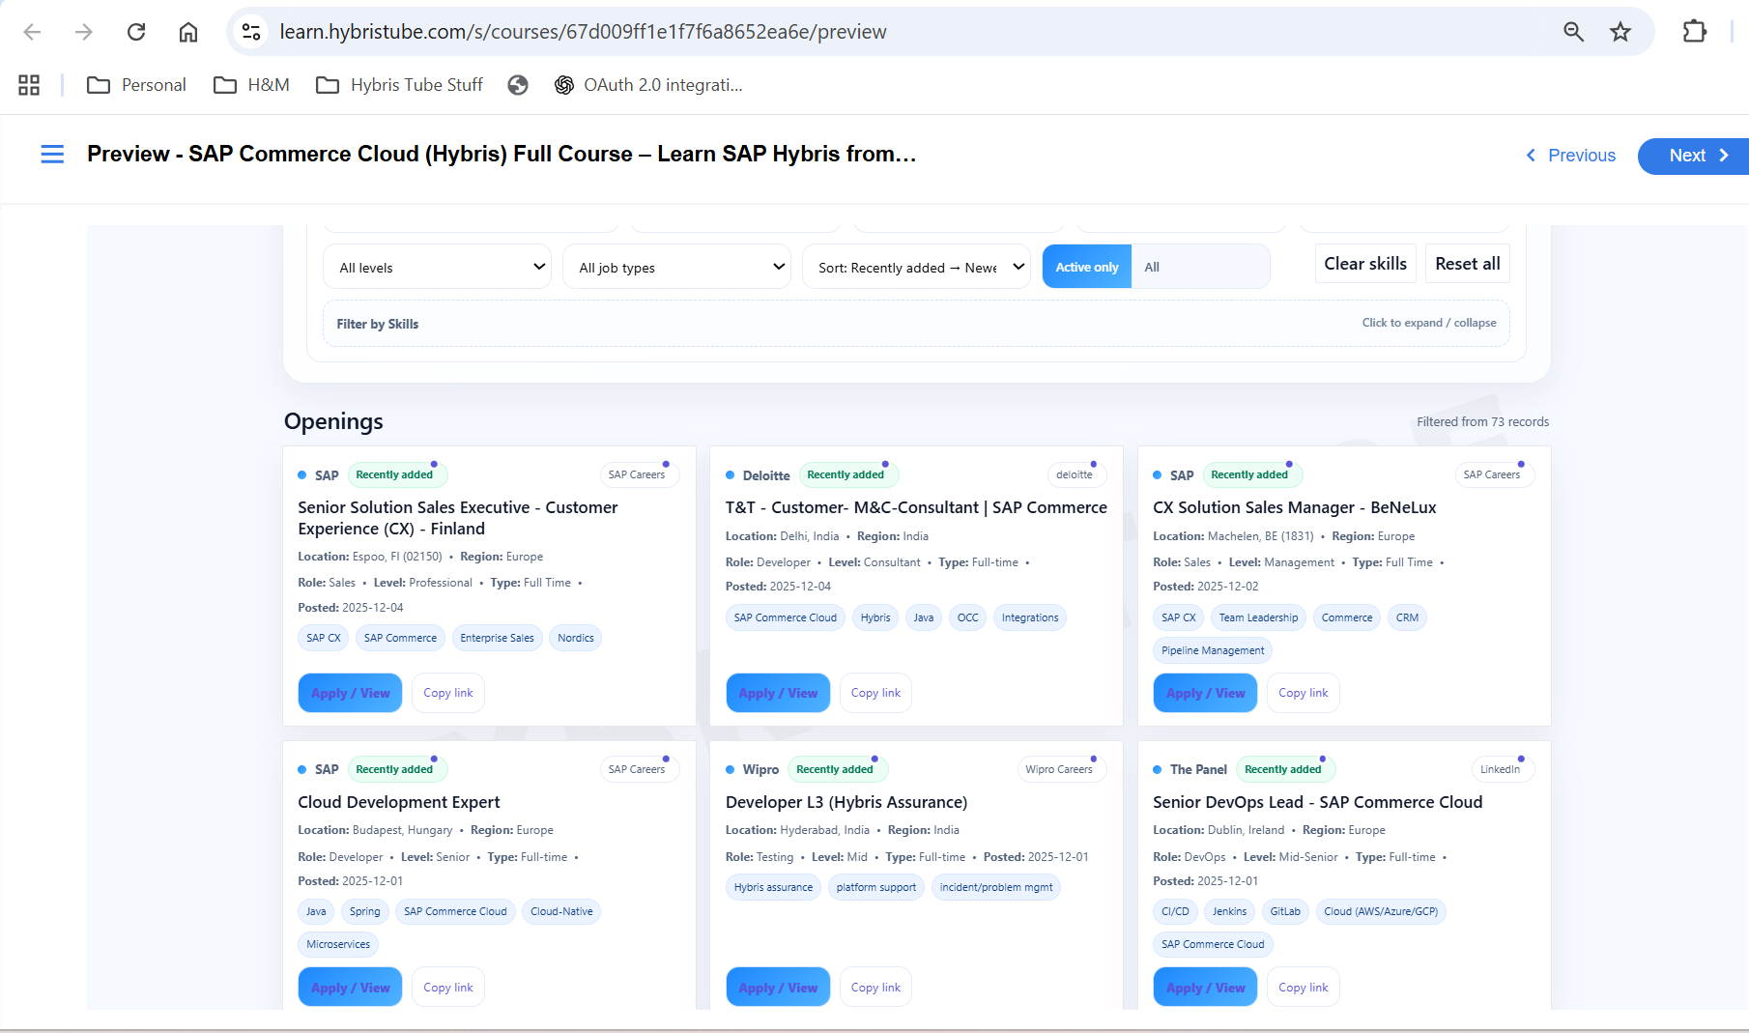This screenshot has height=1033, width=1749.
Task: Click the globe bookmark icon
Action: tap(518, 85)
